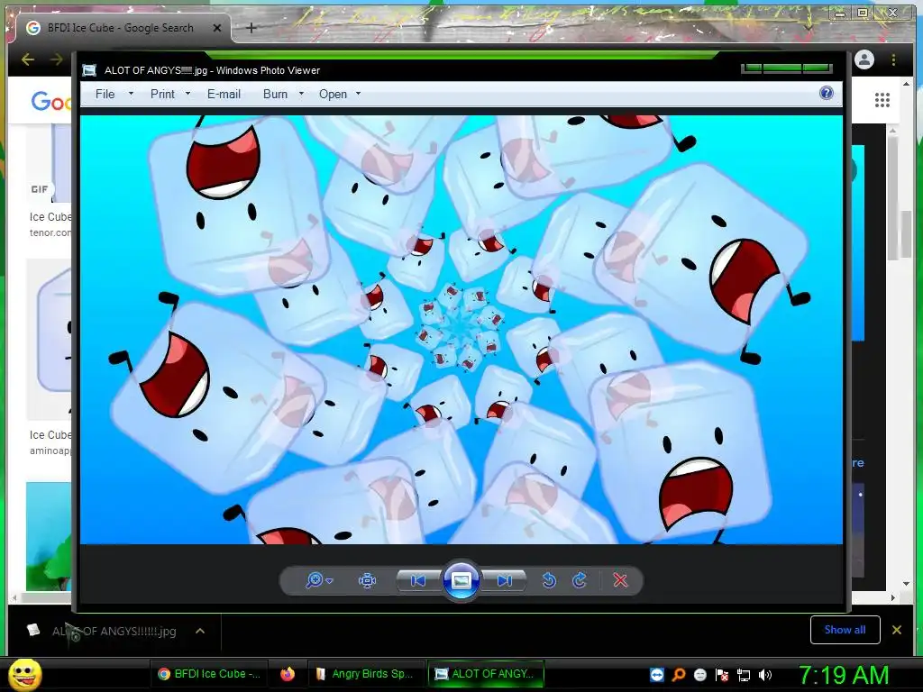Click the Open menu item
923x692 pixels.
pyautogui.click(x=333, y=94)
